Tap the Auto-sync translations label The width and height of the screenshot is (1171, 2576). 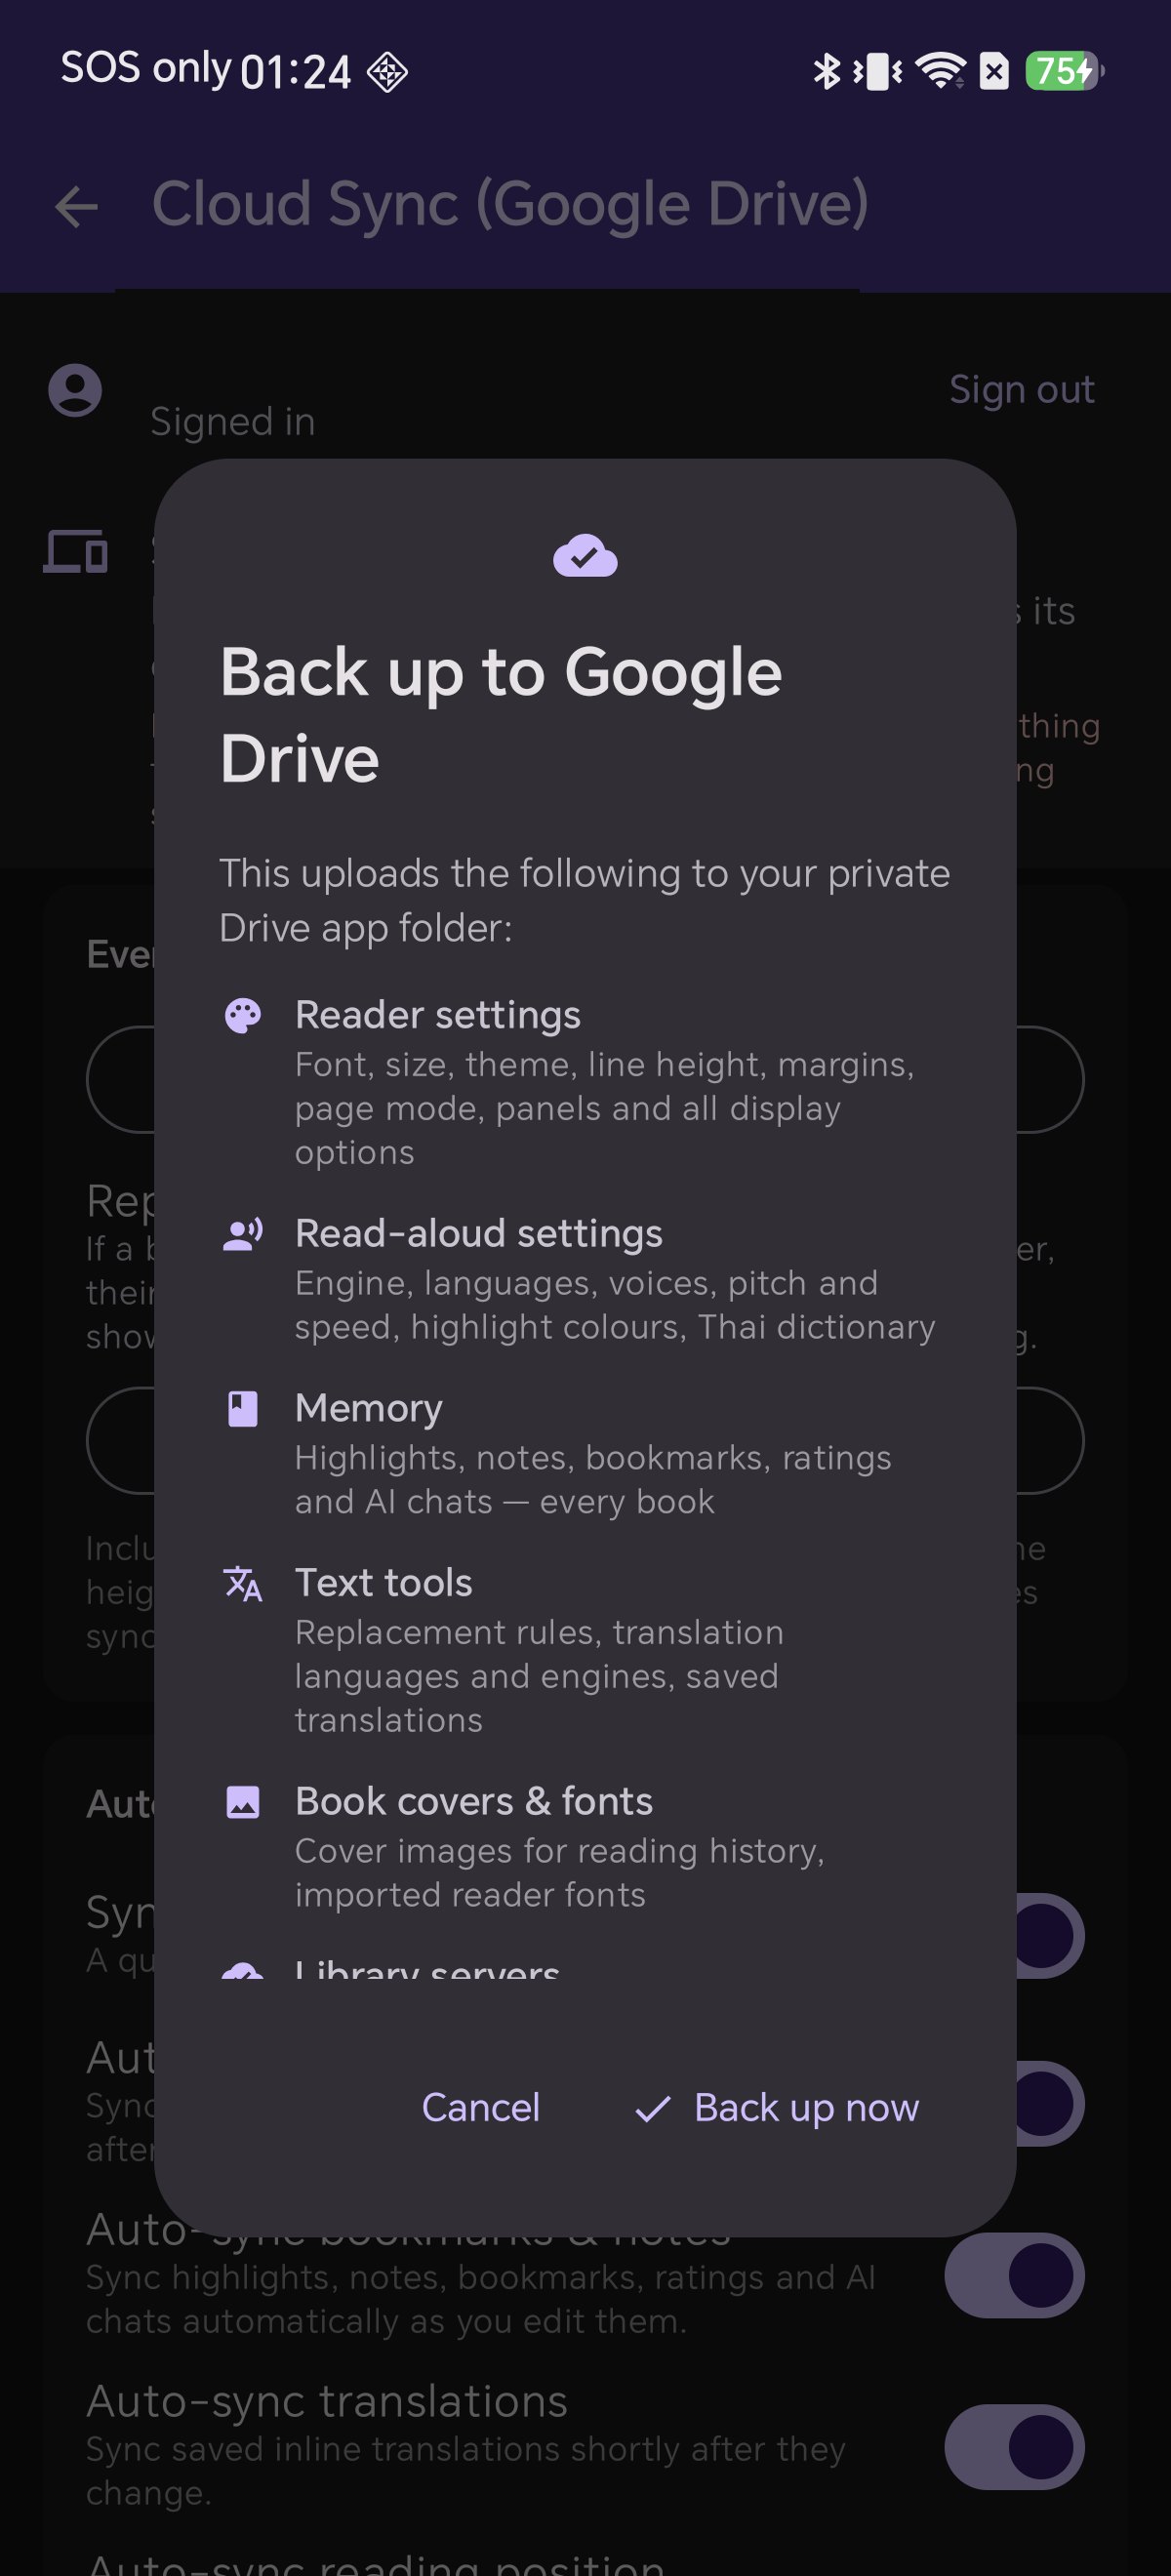327,2402
